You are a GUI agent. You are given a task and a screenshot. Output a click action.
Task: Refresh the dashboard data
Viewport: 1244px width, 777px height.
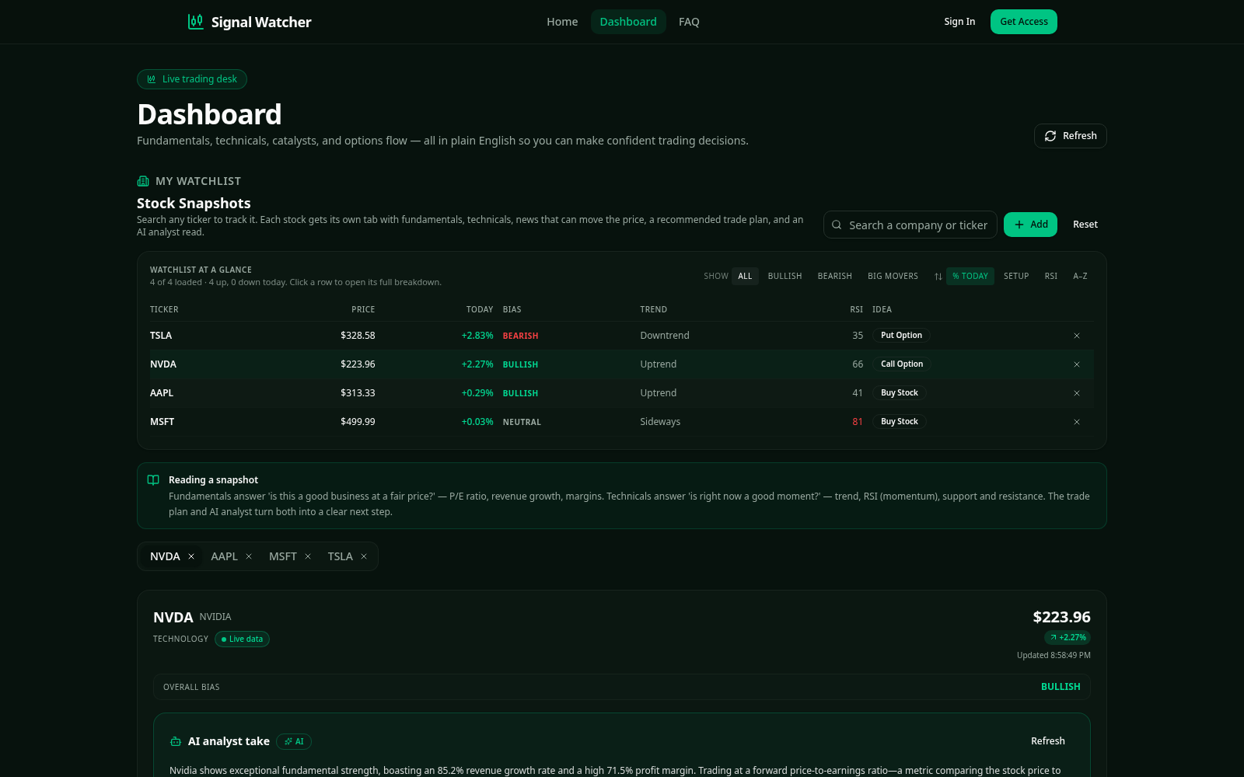tap(1071, 136)
